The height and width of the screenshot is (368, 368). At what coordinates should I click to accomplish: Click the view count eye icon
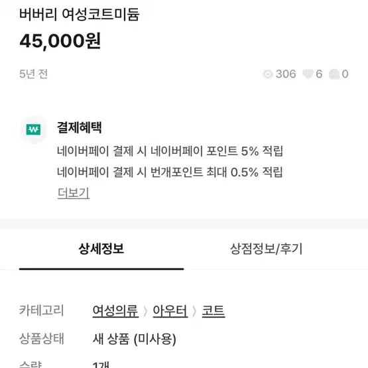(268, 74)
